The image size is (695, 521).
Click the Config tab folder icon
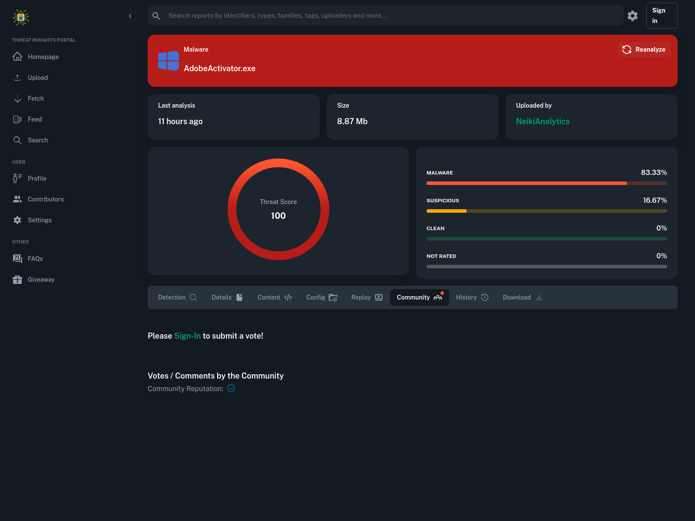333,297
